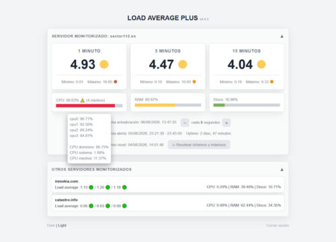336x242 pixels.
Task: Click the Disco percentage label
Action: click(225, 99)
